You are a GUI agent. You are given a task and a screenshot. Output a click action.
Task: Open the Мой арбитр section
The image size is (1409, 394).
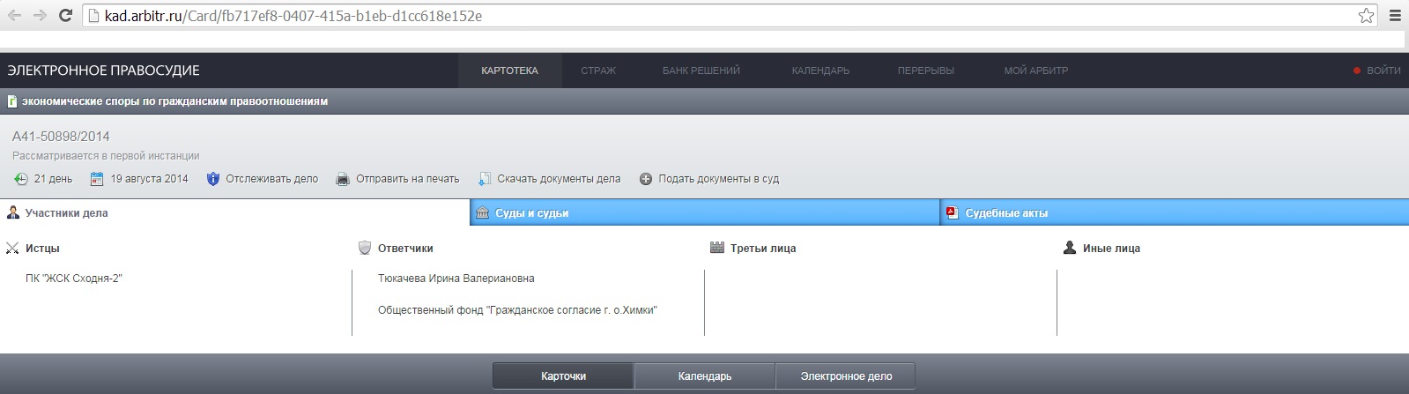coord(1035,71)
